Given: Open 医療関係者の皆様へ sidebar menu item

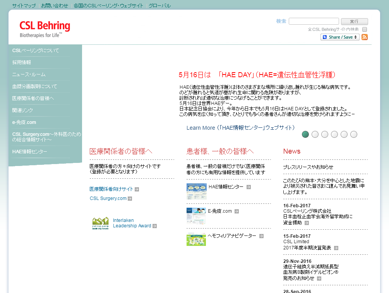Looking at the screenshot, I should tap(33, 98).
